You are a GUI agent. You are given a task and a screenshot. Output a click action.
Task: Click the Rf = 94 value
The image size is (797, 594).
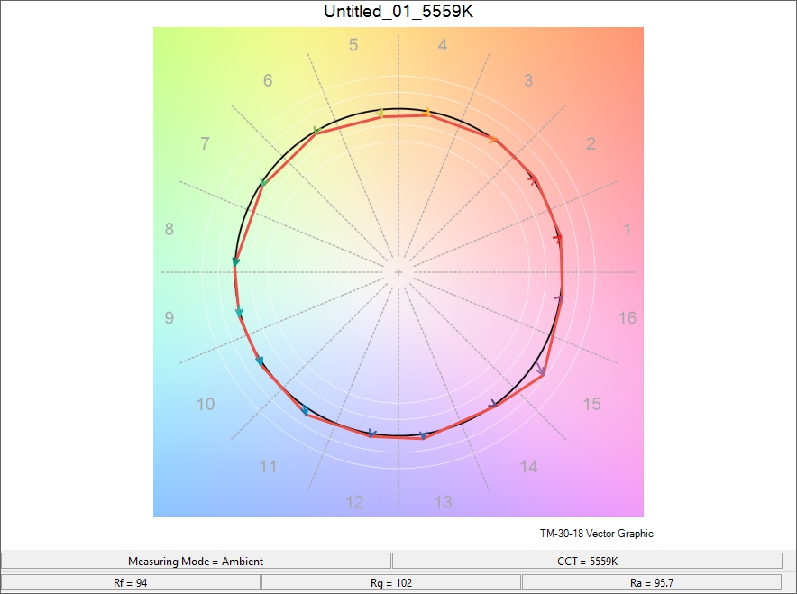[x=131, y=583]
